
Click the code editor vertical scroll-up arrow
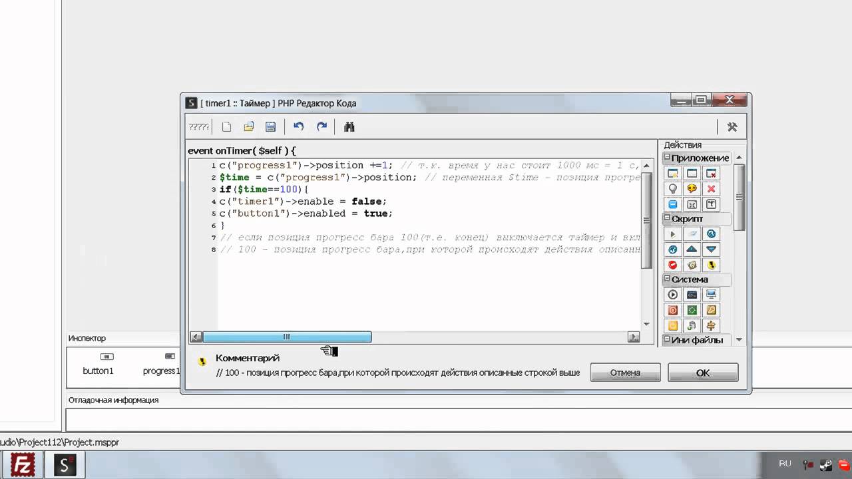pos(646,164)
